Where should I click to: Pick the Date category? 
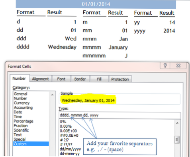pos(18,112)
